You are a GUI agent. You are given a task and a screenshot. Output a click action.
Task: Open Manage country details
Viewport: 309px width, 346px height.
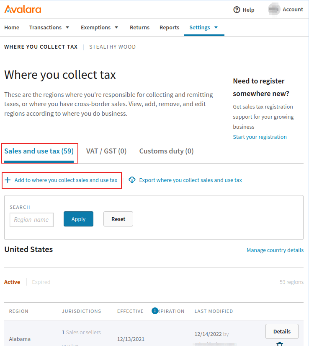coord(275,250)
